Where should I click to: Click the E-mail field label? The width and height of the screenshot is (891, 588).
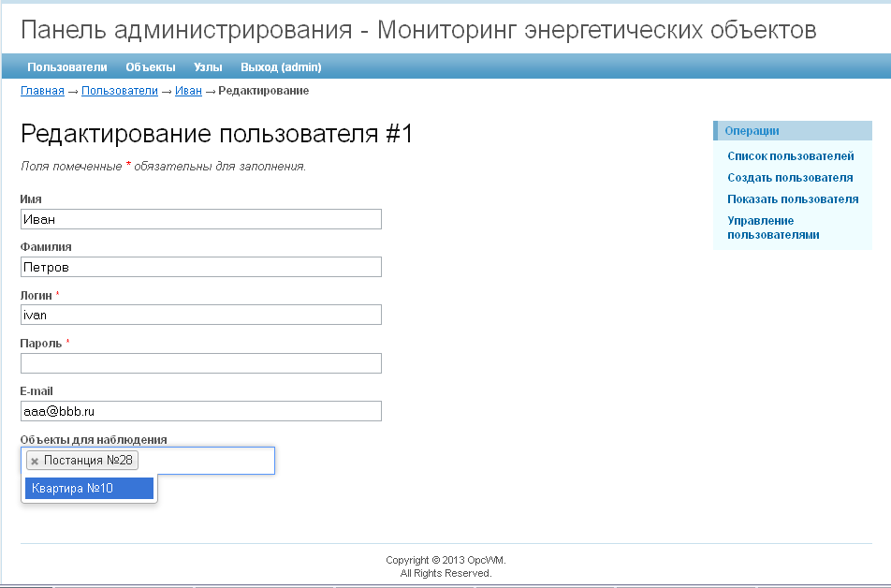[37, 391]
